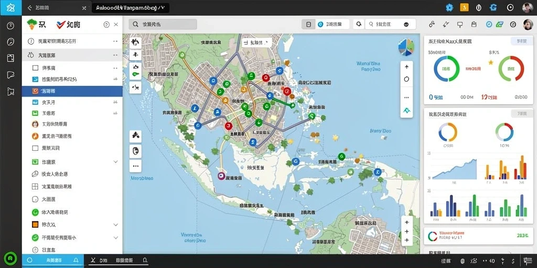The width and height of the screenshot is (537, 268).
Task: Tick the empty checkbox below orange circle item
Action: [35, 148]
